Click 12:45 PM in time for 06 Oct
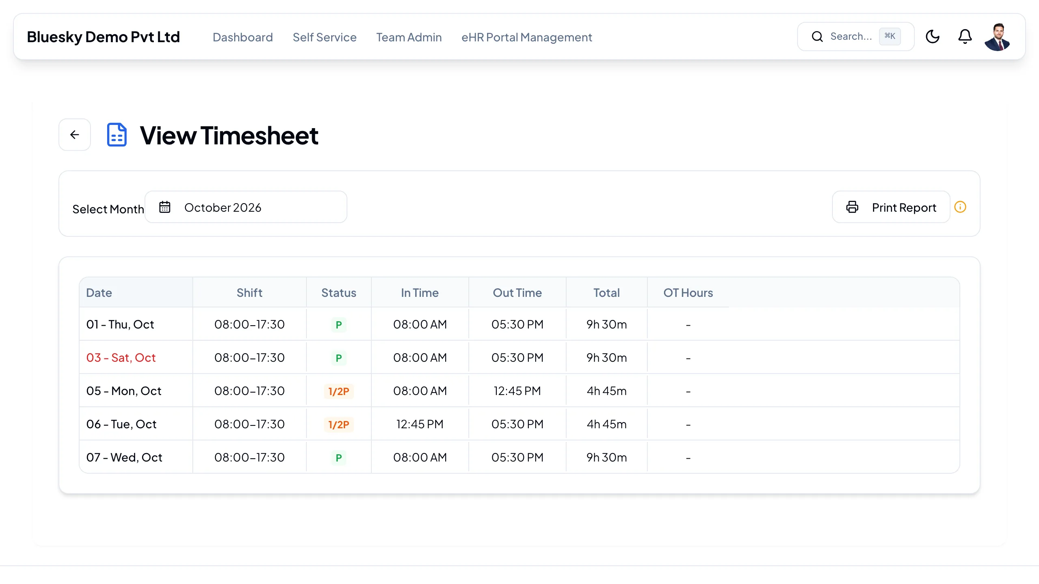 click(x=420, y=424)
